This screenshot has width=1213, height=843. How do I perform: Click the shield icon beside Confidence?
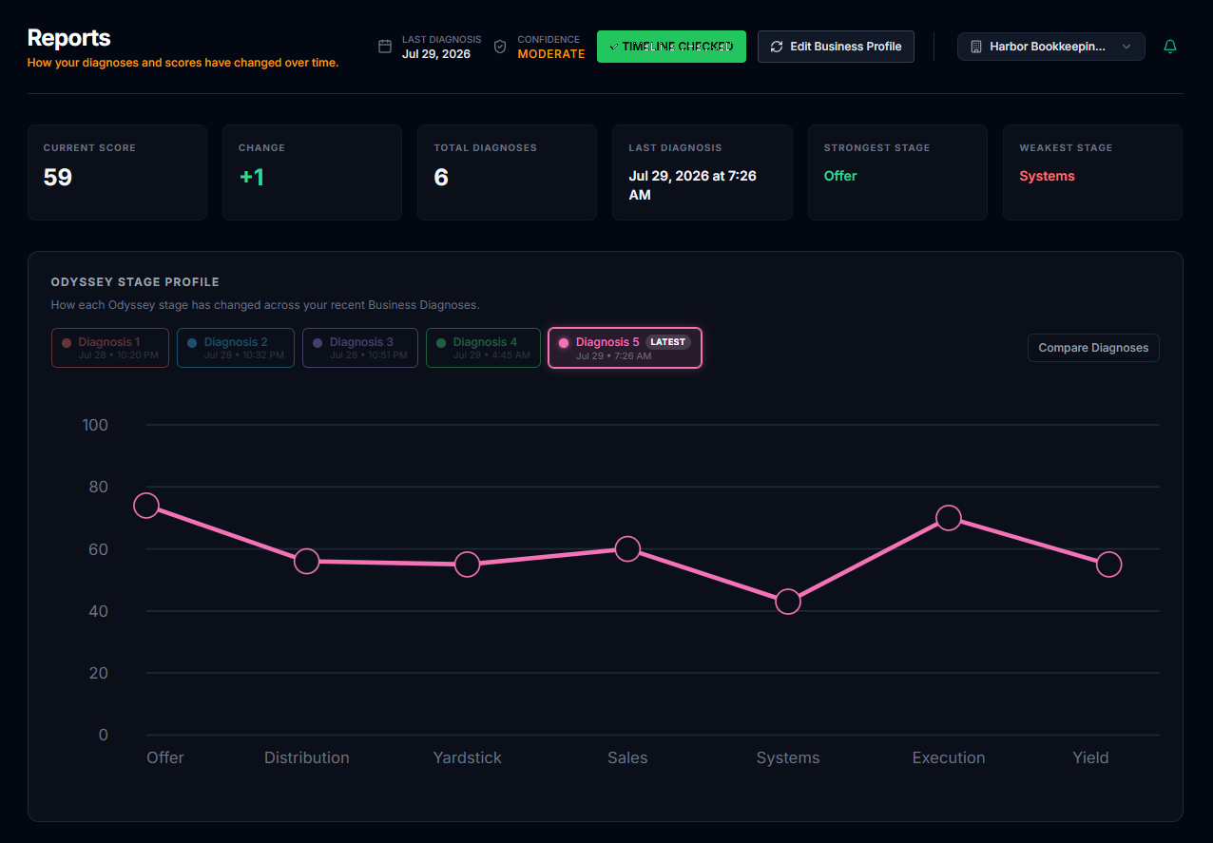(x=500, y=47)
